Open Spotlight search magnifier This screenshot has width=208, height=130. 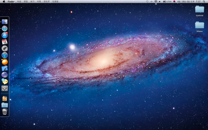pos(204,2)
